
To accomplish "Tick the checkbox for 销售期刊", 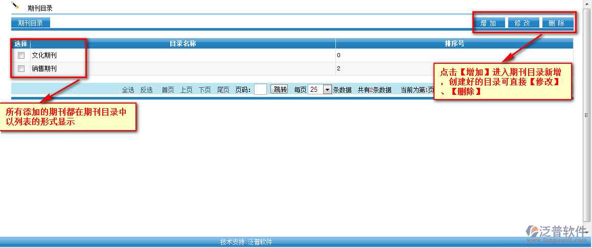I will [21, 68].
